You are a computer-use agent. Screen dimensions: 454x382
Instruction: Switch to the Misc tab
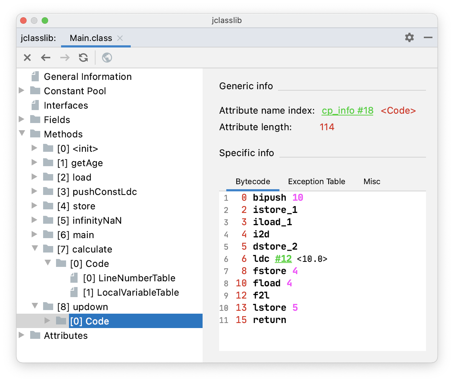[372, 182]
